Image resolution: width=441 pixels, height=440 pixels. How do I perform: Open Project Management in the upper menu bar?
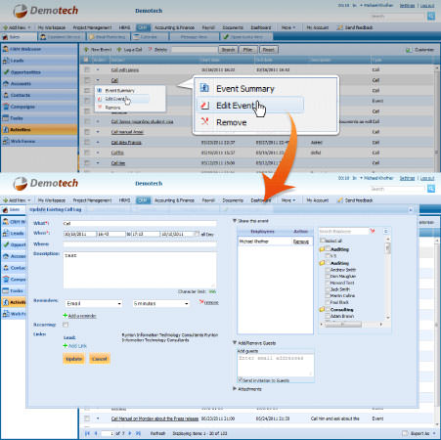pyautogui.click(x=92, y=27)
